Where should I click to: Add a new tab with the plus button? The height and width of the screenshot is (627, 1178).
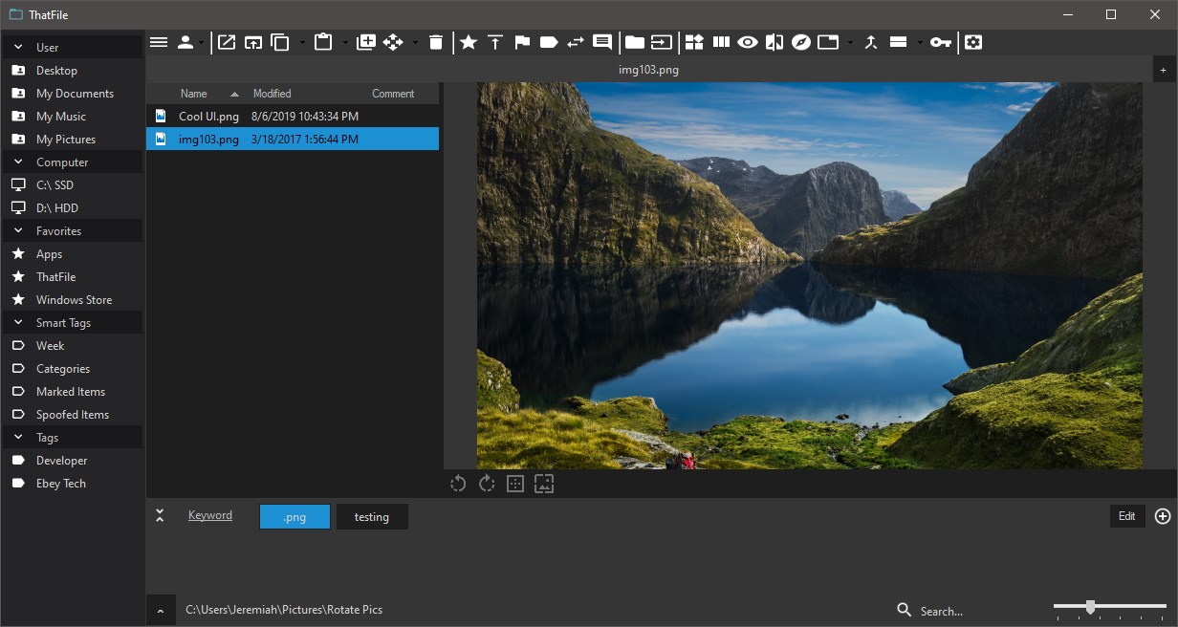1164,69
